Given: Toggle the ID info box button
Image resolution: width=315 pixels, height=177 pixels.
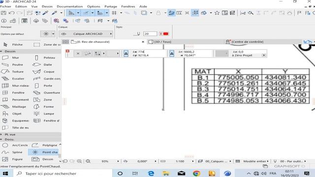Looking at the screenshot, I should click(24, 21).
